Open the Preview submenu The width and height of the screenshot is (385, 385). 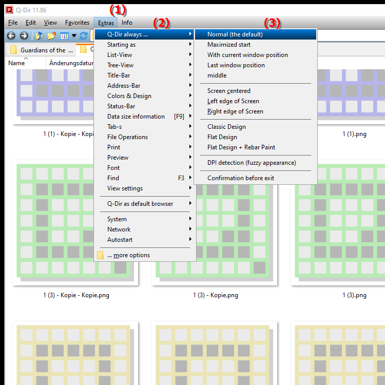[144, 158]
